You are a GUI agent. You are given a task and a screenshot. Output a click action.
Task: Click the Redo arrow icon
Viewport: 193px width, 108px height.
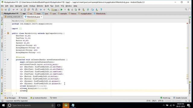pyautogui.click(x=17, y=10)
